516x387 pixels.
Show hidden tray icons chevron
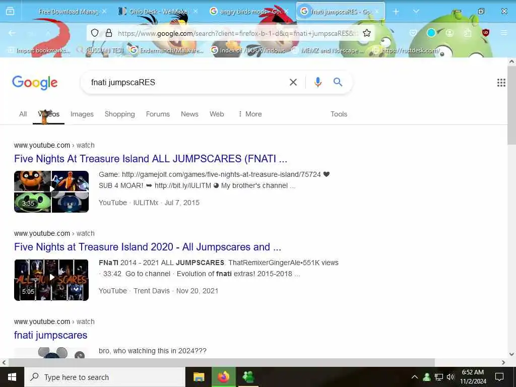415,377
